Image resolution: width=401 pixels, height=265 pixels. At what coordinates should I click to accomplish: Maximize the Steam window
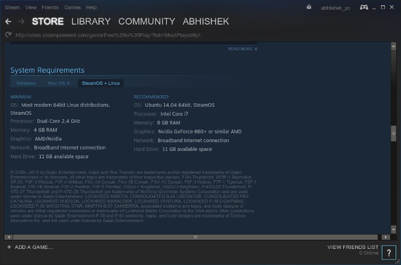(383, 7)
